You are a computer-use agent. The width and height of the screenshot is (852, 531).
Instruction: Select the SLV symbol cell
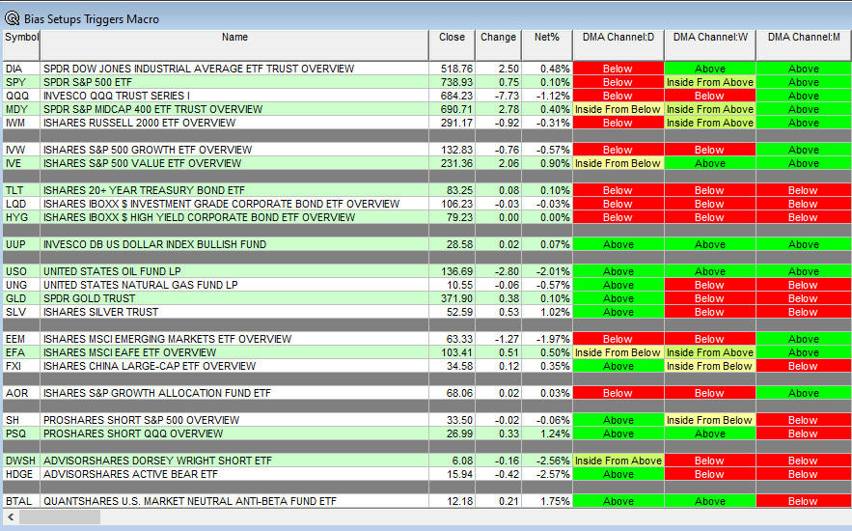click(x=21, y=312)
